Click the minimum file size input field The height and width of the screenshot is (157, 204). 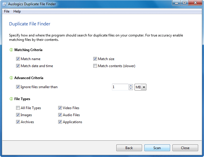pos(120,87)
